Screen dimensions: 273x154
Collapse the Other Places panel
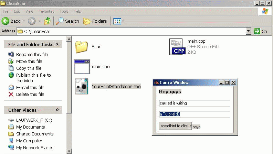[x=57, y=110]
